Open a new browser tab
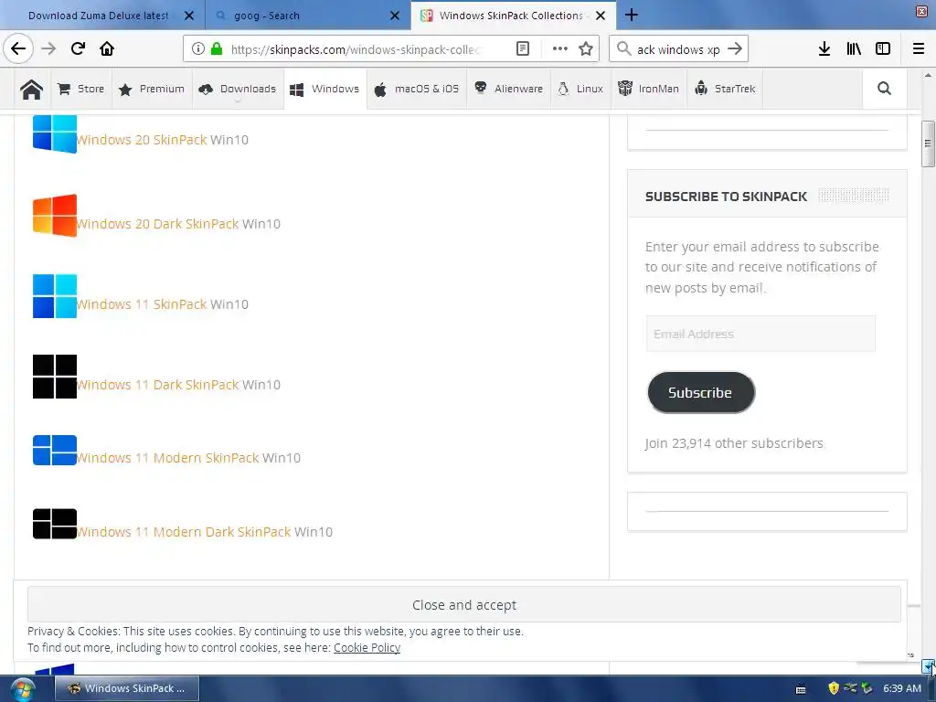The height and width of the screenshot is (702, 936). [x=632, y=16]
